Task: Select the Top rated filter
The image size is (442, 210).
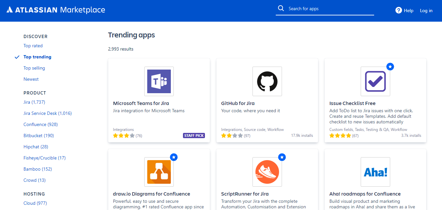Action: 33,46
